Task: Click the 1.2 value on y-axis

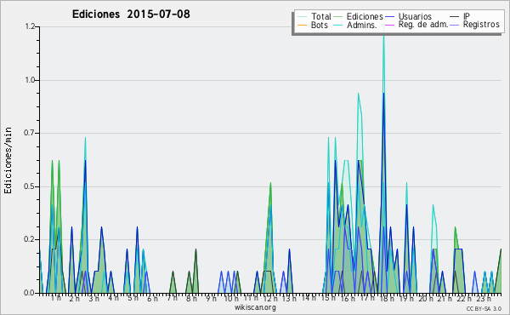Action: pyautogui.click(x=30, y=26)
